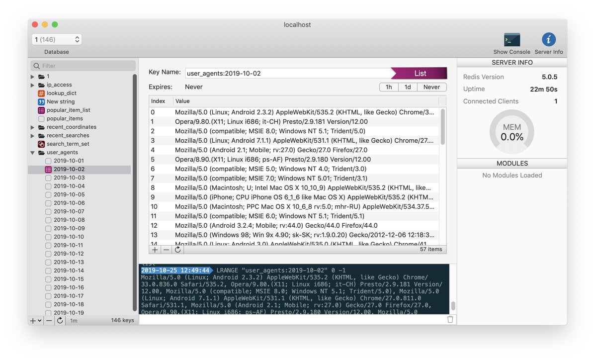
Task: Open the Show Console terminal icon
Action: click(x=511, y=40)
